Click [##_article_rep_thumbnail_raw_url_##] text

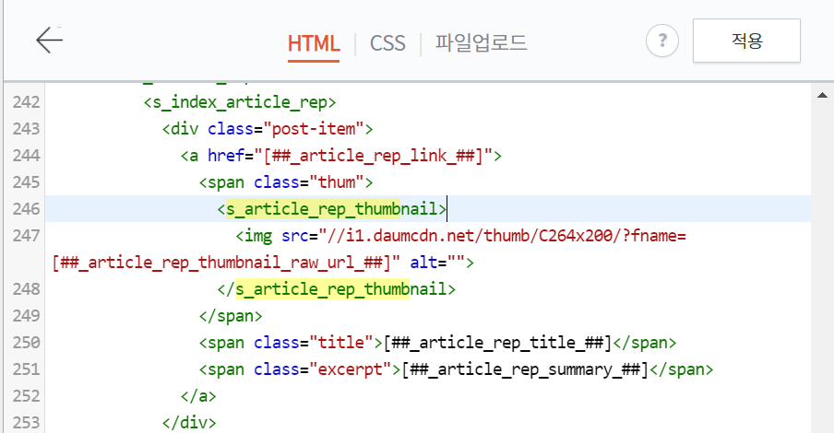click(221, 263)
